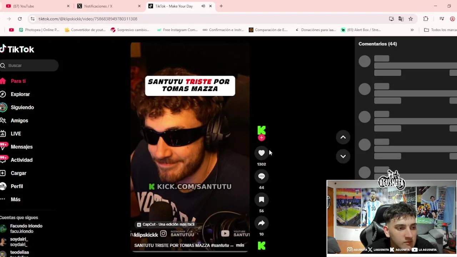Close the Notificaciones / X tab
The width and height of the screenshot is (457, 257).
click(139, 6)
